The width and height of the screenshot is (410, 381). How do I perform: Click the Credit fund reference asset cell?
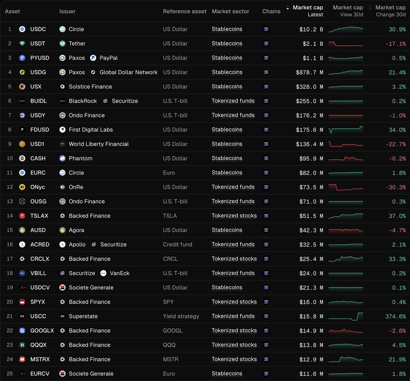(x=178, y=244)
